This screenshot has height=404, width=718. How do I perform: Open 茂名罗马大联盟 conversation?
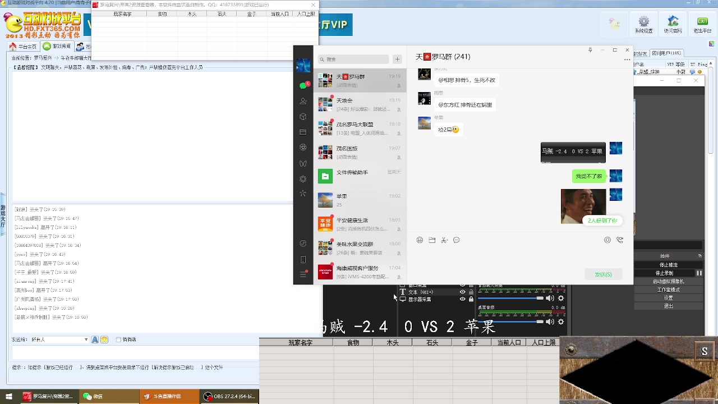pyautogui.click(x=360, y=128)
